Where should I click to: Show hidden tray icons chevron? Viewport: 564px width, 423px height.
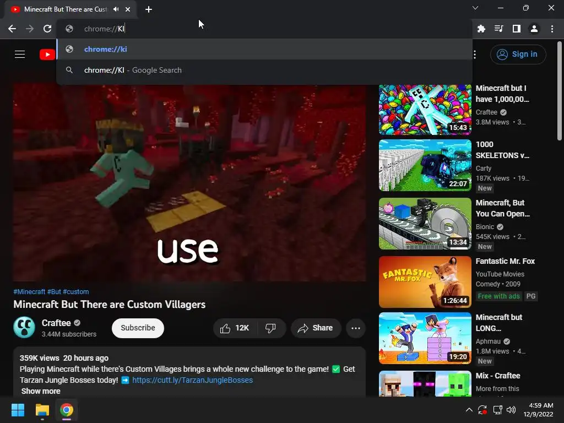click(x=469, y=410)
